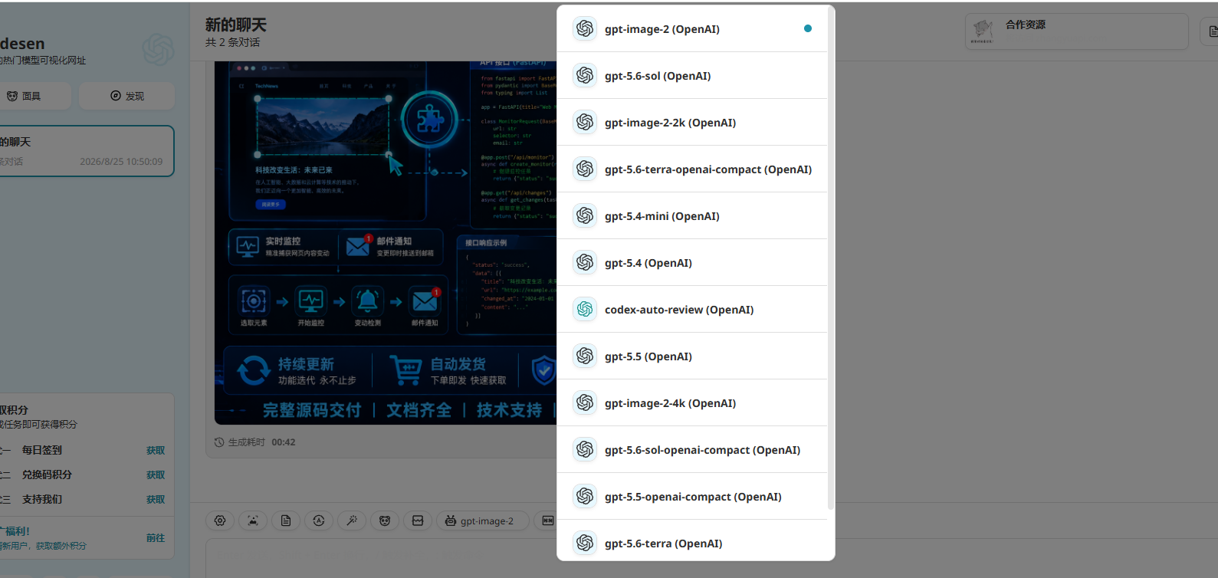Click the broken image icon in input toolbar
The height and width of the screenshot is (578, 1218).
(418, 521)
